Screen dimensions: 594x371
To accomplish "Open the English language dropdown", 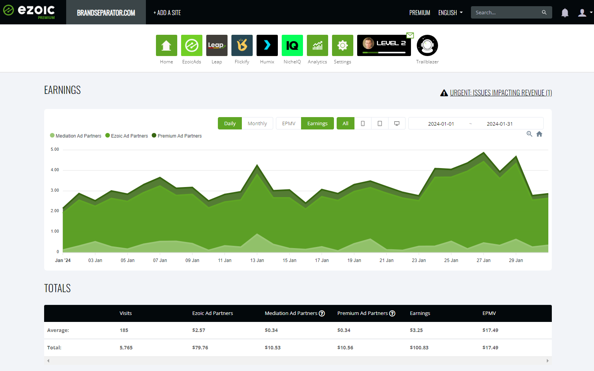I will click(x=450, y=13).
